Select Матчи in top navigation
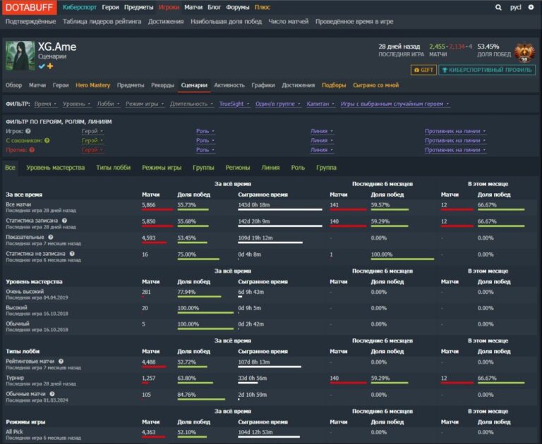Viewport: 542px width, 444px height. point(193,7)
